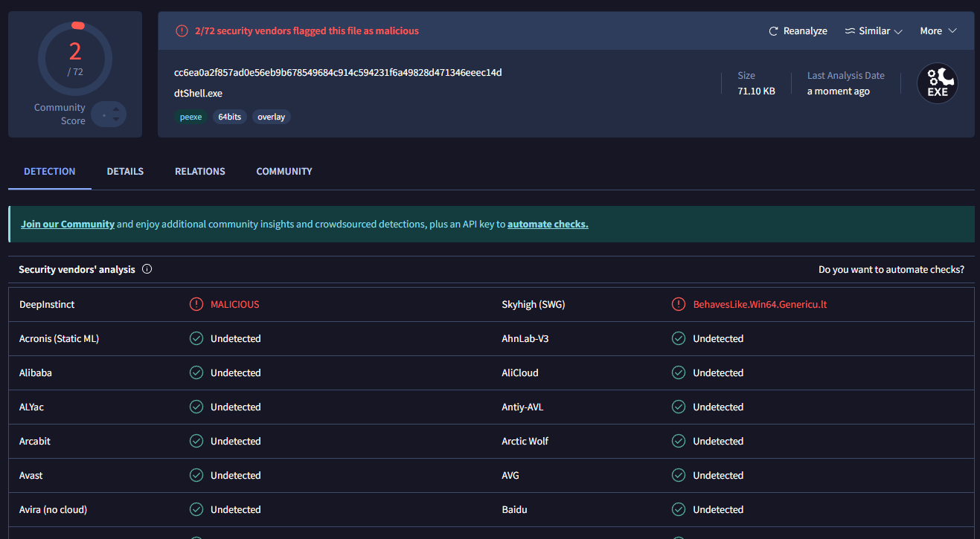Screen dimensions: 980x539
Task: Click the Alibaba vendor name
Action: [x=36, y=373]
